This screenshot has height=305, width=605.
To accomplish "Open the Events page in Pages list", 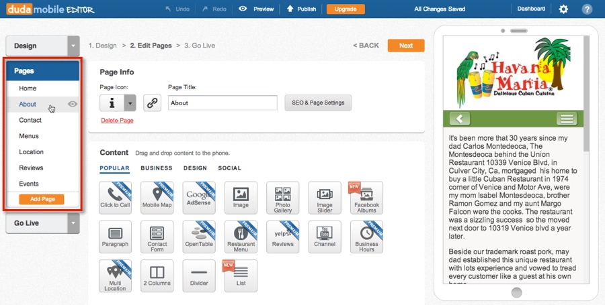I will (43, 184).
